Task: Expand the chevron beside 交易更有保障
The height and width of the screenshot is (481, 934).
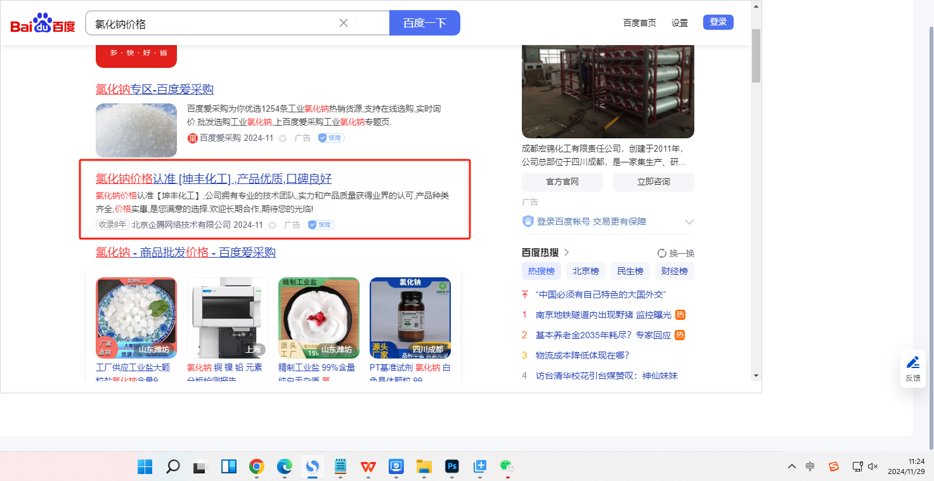Action: 689,222
